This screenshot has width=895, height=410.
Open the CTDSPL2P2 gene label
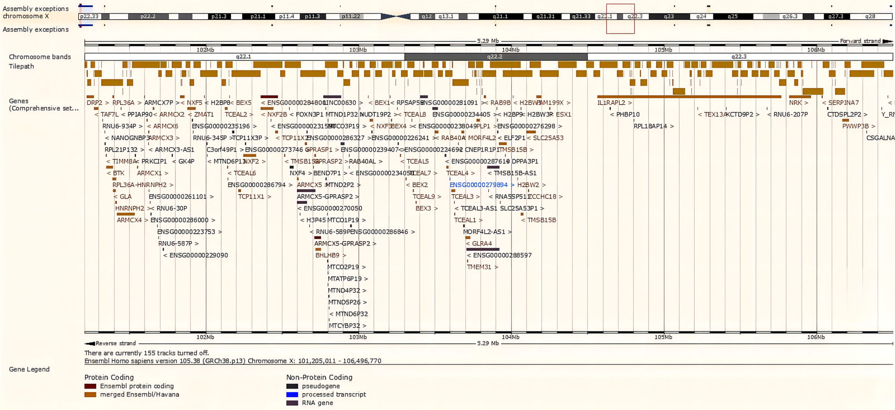point(847,115)
